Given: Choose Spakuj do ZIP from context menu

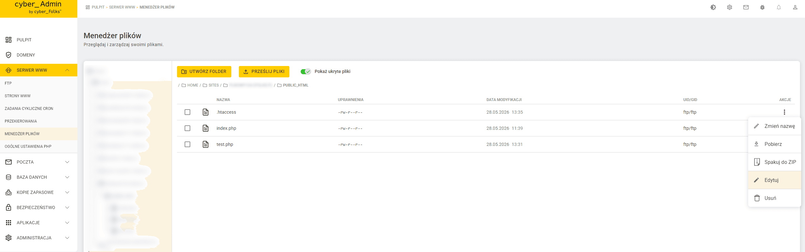Looking at the screenshot, I should coord(775,162).
